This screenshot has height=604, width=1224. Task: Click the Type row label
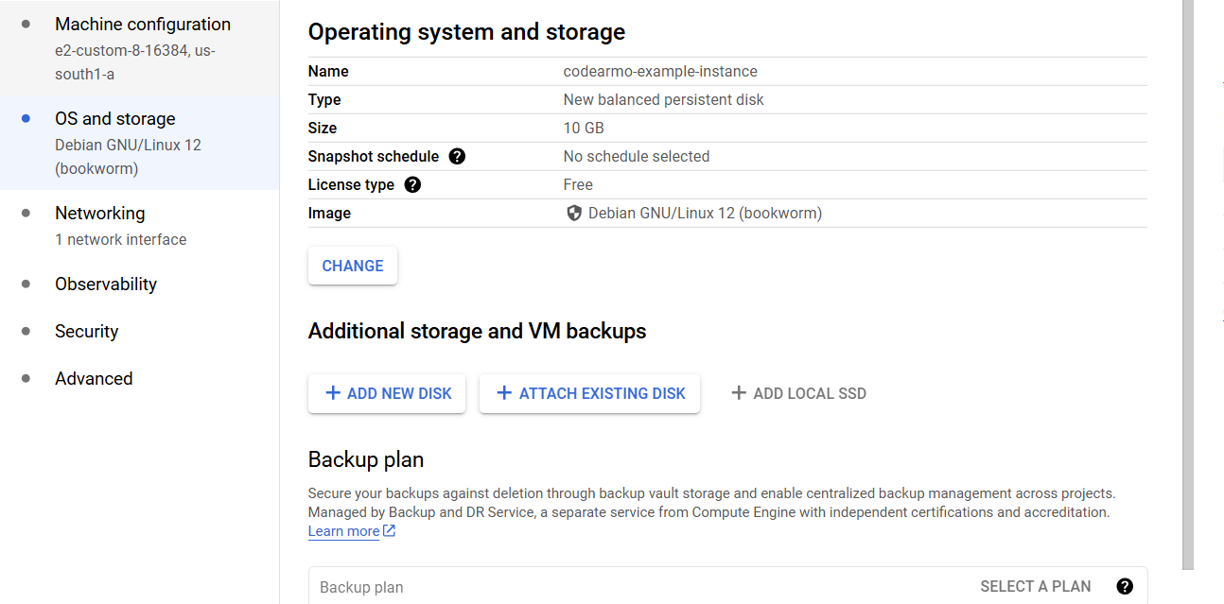coord(324,99)
